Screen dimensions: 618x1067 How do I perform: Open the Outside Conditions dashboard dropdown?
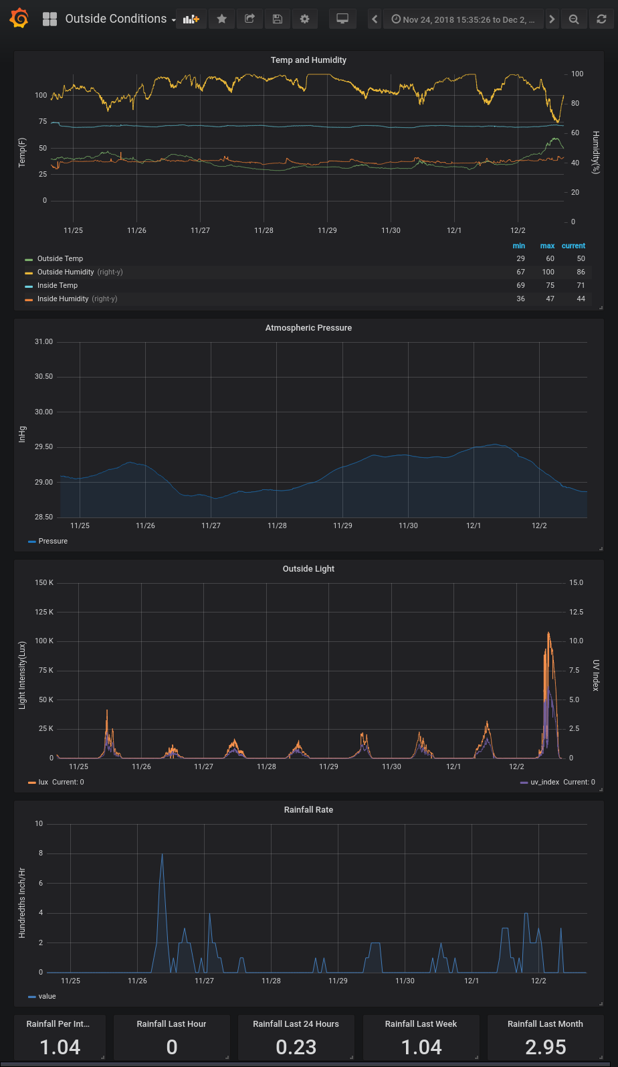coord(120,19)
